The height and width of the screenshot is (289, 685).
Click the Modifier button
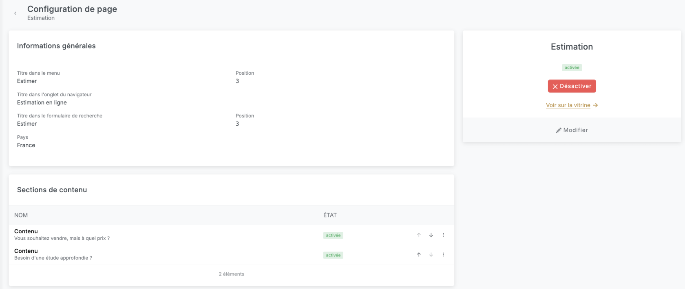[572, 130]
